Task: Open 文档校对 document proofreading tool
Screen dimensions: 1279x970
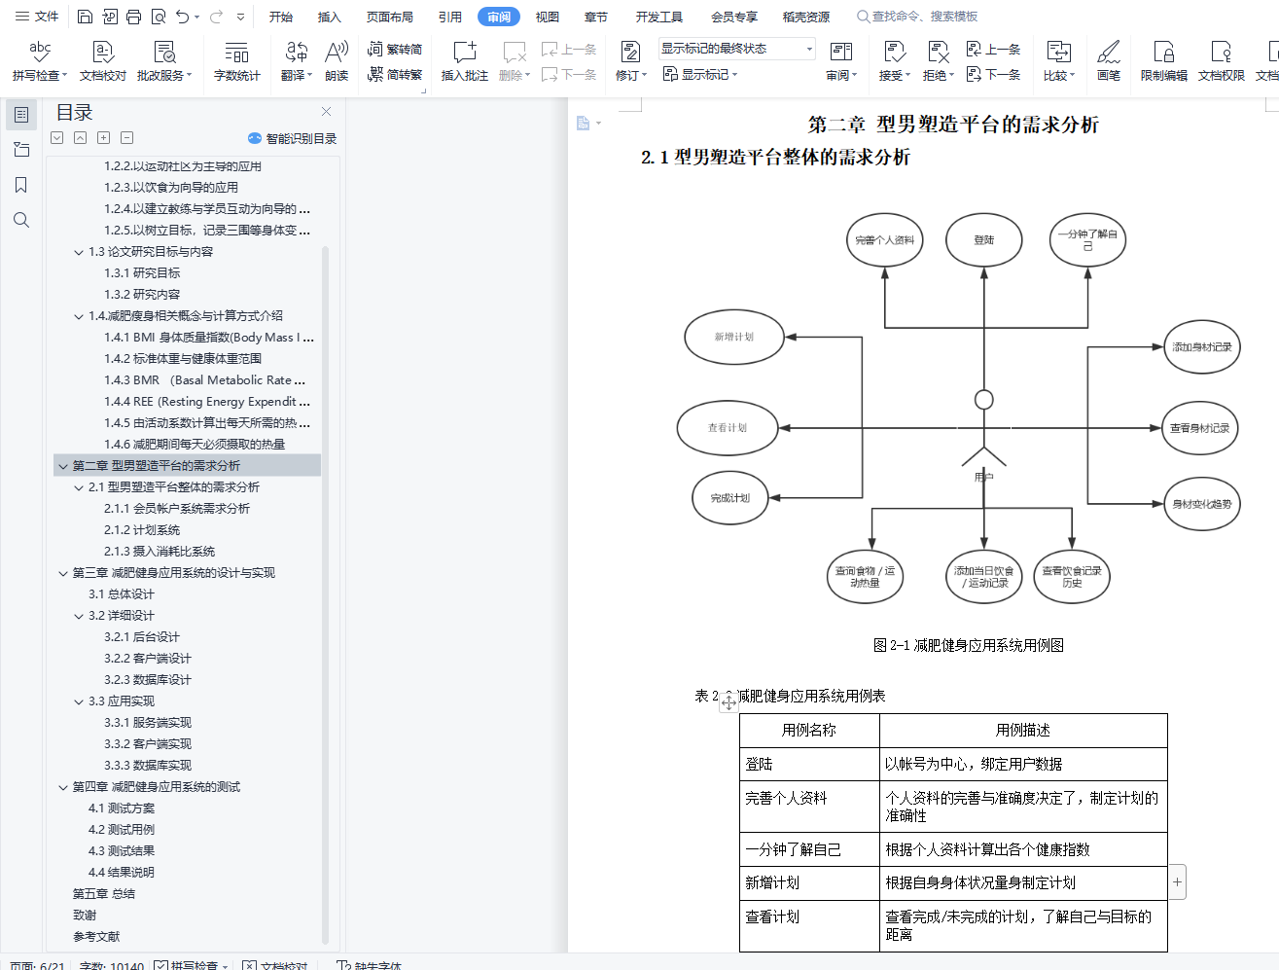Action: click(103, 61)
